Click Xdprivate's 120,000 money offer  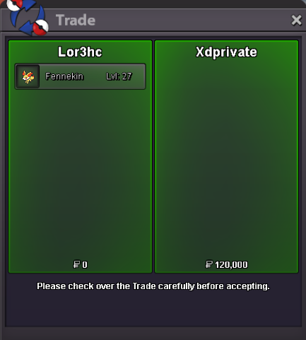pos(231,265)
